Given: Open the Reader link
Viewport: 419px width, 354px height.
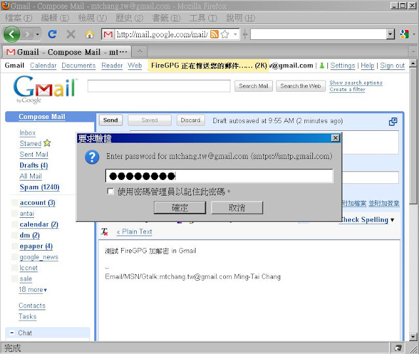Looking at the screenshot, I should (x=112, y=65).
